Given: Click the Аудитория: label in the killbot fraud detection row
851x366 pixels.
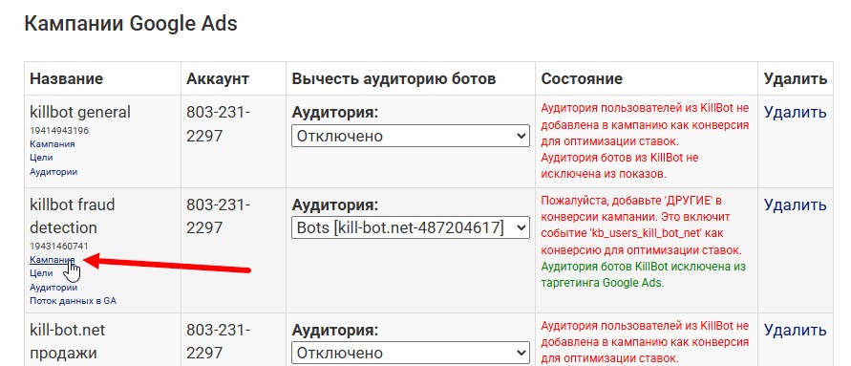Looking at the screenshot, I should click(x=335, y=205).
